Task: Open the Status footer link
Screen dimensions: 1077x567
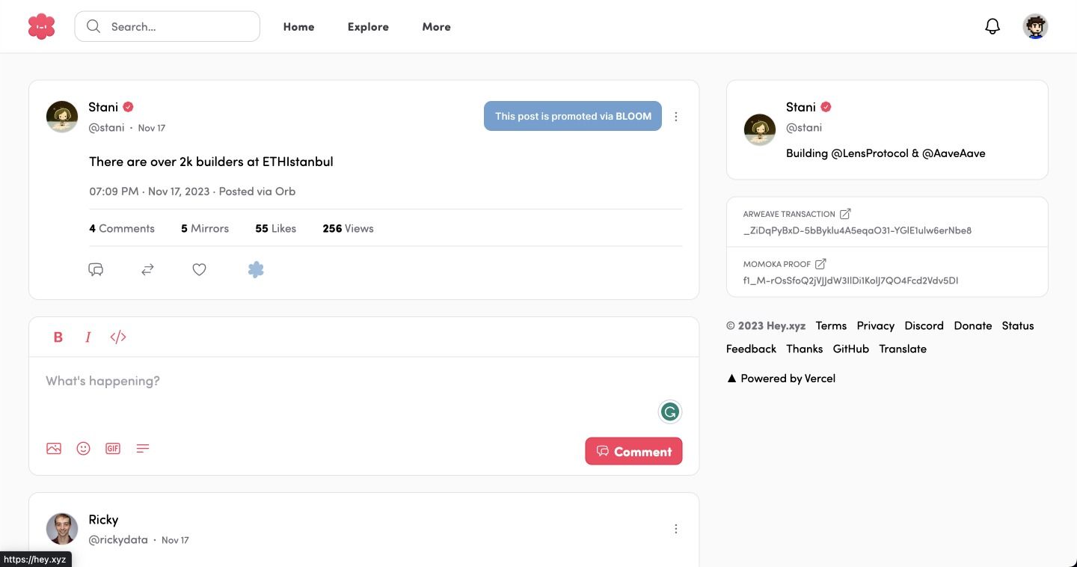Action: pos(1018,325)
